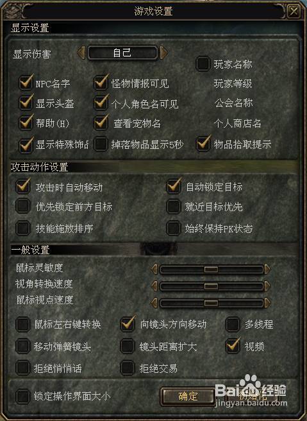Close the 游戏设置 window

[x=294, y=12]
